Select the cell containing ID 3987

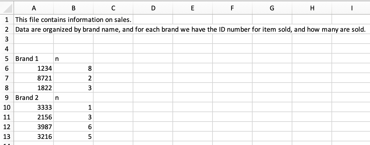(x=33, y=127)
